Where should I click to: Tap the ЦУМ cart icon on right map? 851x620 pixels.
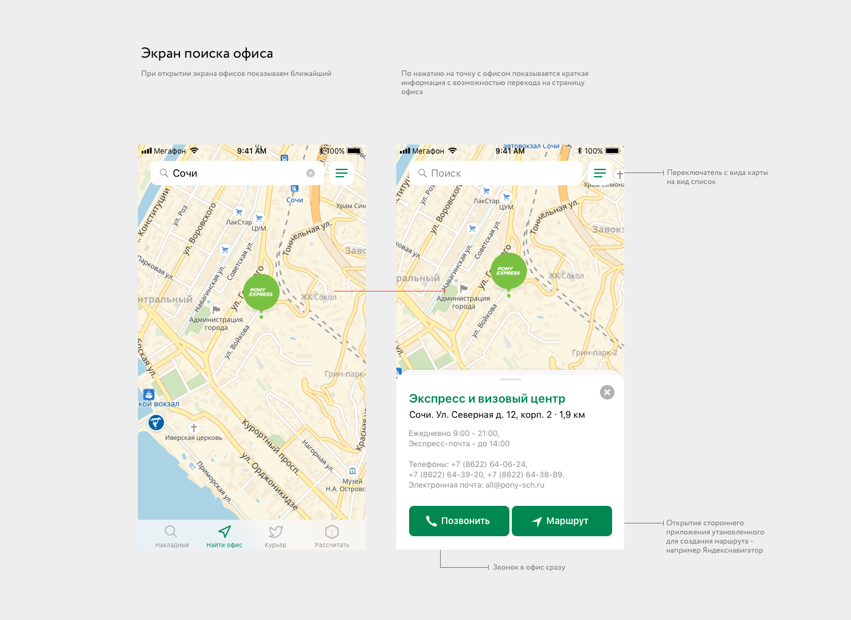tap(506, 197)
